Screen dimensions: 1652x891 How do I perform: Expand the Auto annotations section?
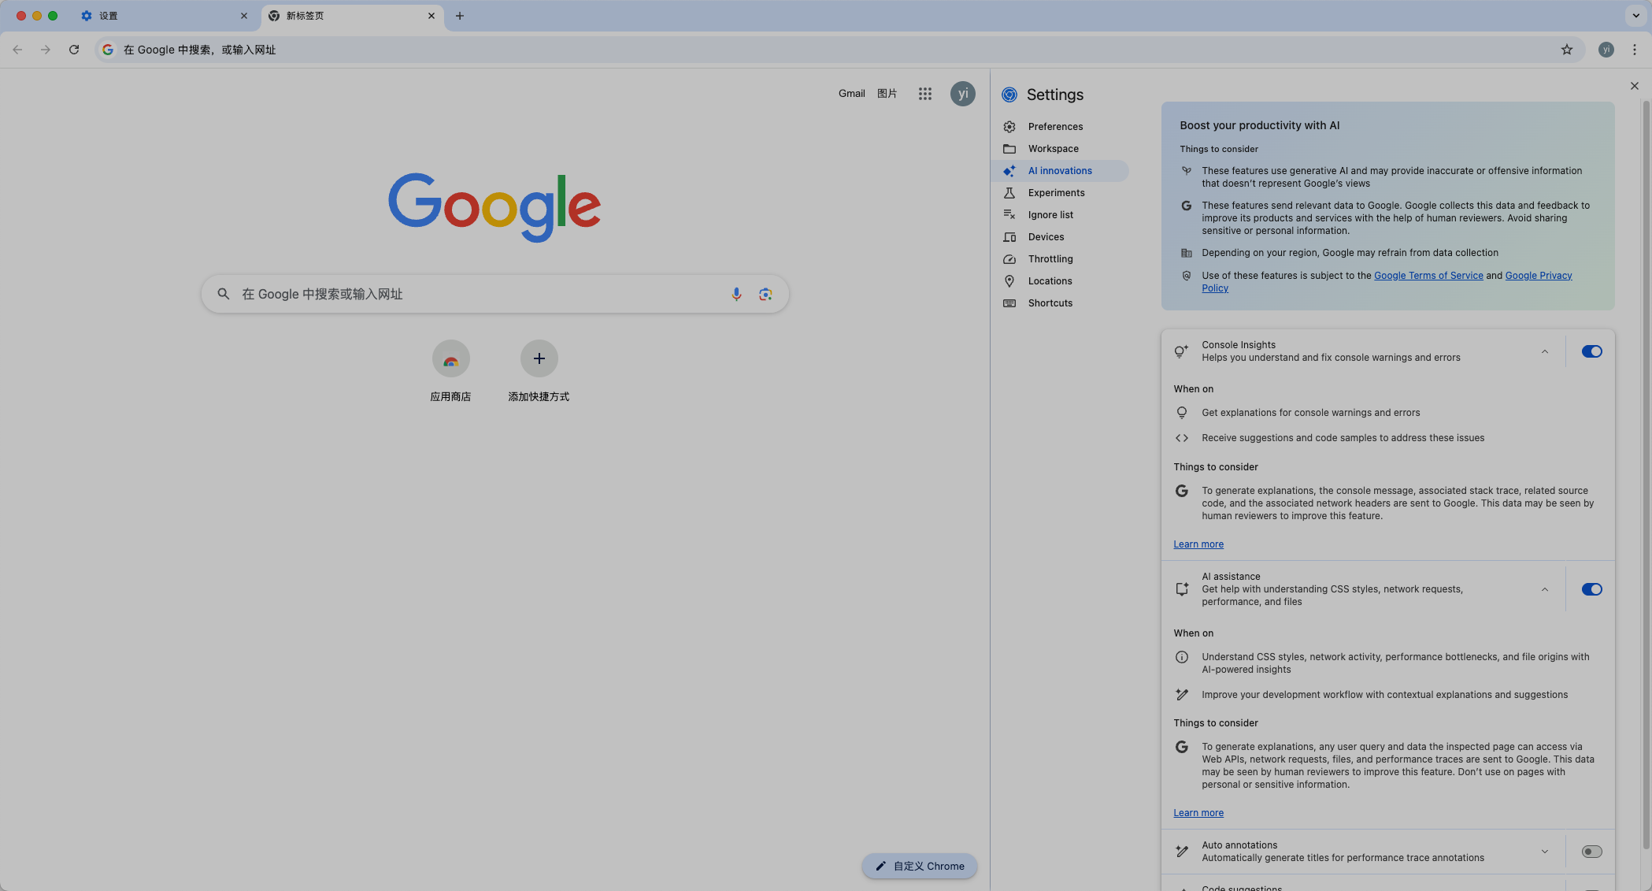(x=1544, y=852)
